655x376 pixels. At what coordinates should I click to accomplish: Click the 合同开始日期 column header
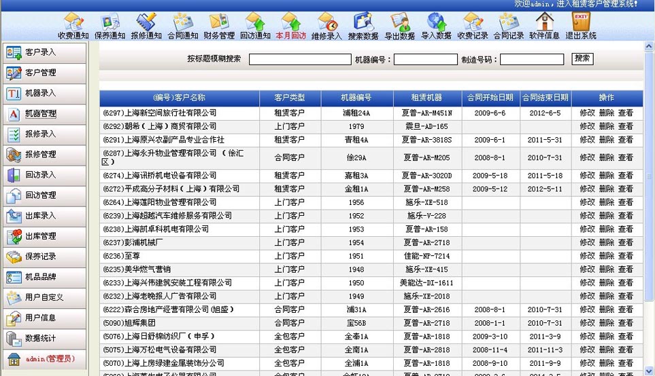pyautogui.click(x=490, y=98)
